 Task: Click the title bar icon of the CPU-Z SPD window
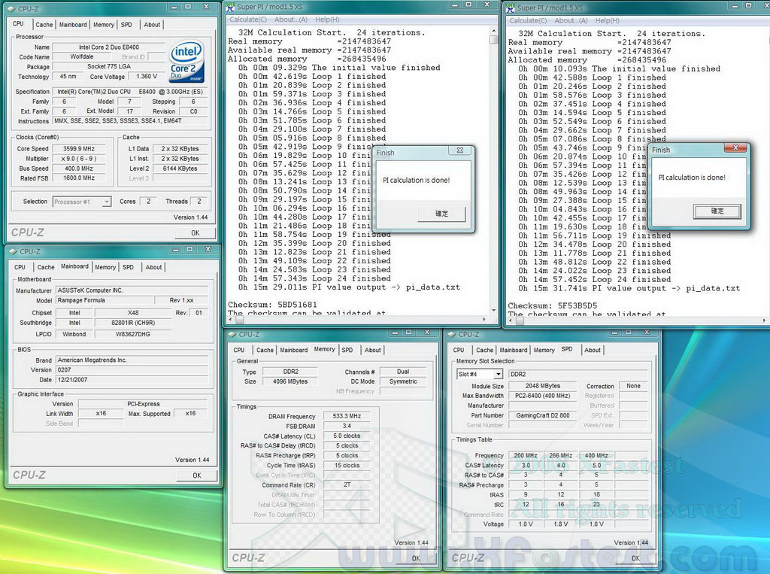pos(452,334)
